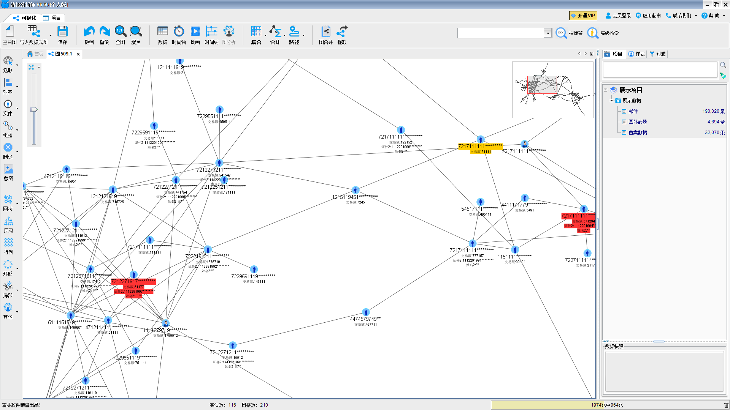This screenshot has height=410, width=730.
Task: Click the zoom slider handle
Action: 34,109
